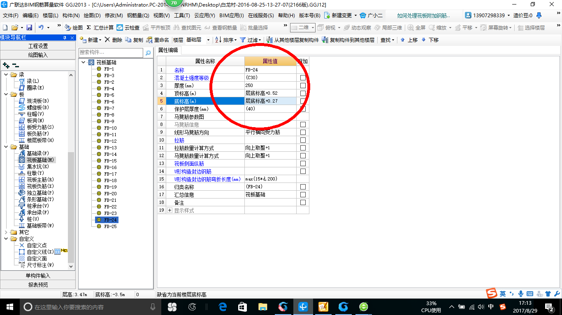Image resolution: width=562 pixels, height=315 pixels.
Task: Collapse the 筏板基础 component tree root
Action: click(x=84, y=62)
